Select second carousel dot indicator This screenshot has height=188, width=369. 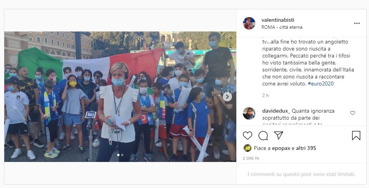pyautogui.click(x=122, y=155)
